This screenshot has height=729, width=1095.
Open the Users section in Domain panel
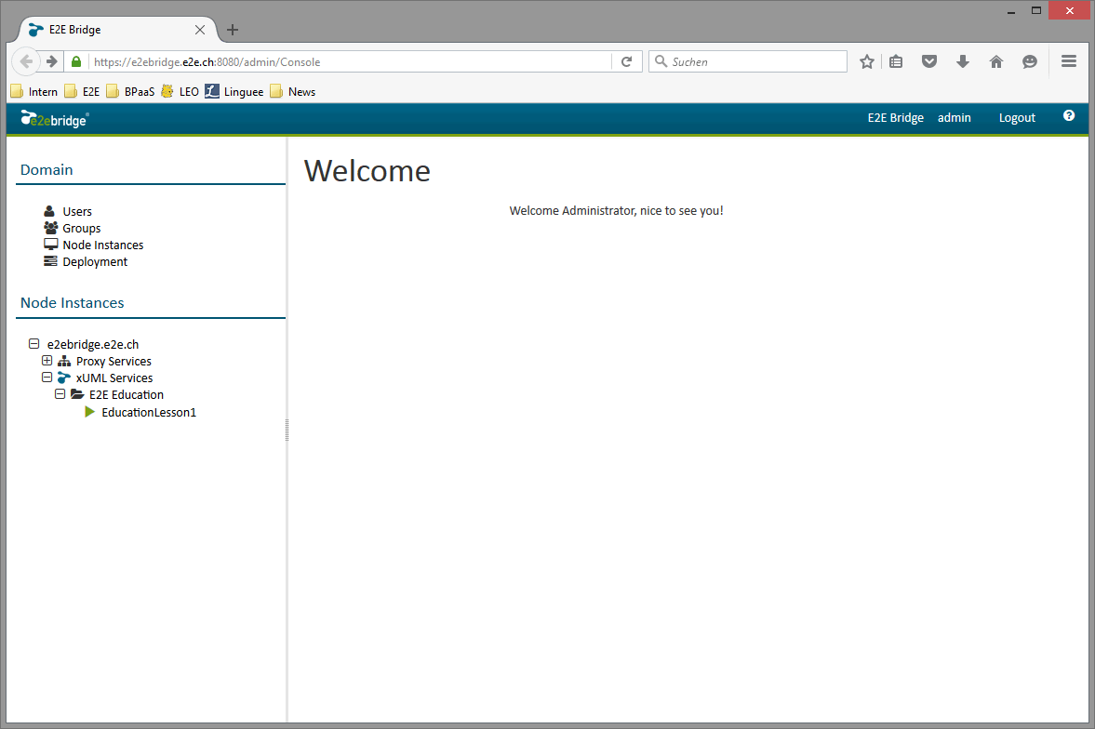(49, 211)
